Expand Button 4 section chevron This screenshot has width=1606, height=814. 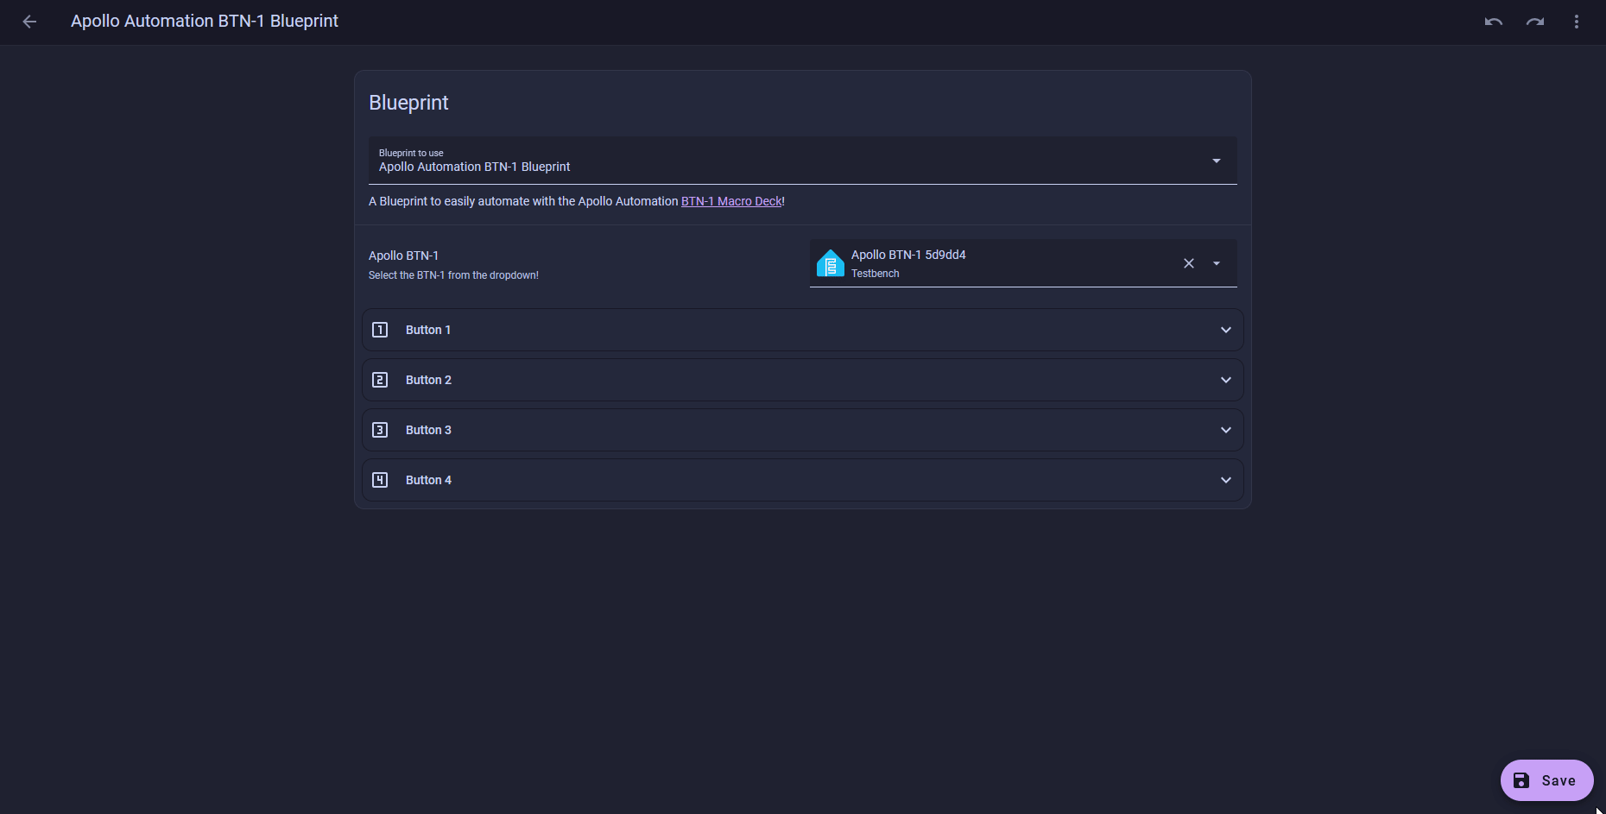point(1225,480)
